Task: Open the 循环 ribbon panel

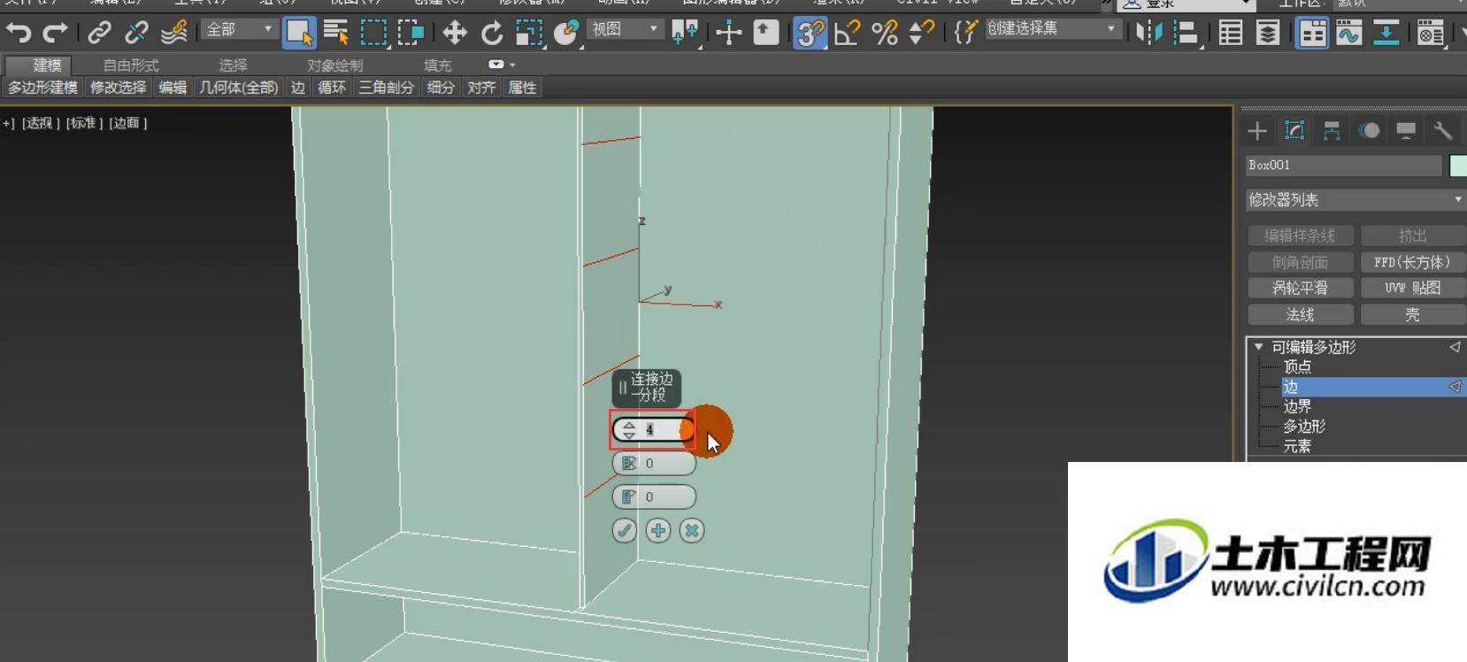Action: click(332, 88)
